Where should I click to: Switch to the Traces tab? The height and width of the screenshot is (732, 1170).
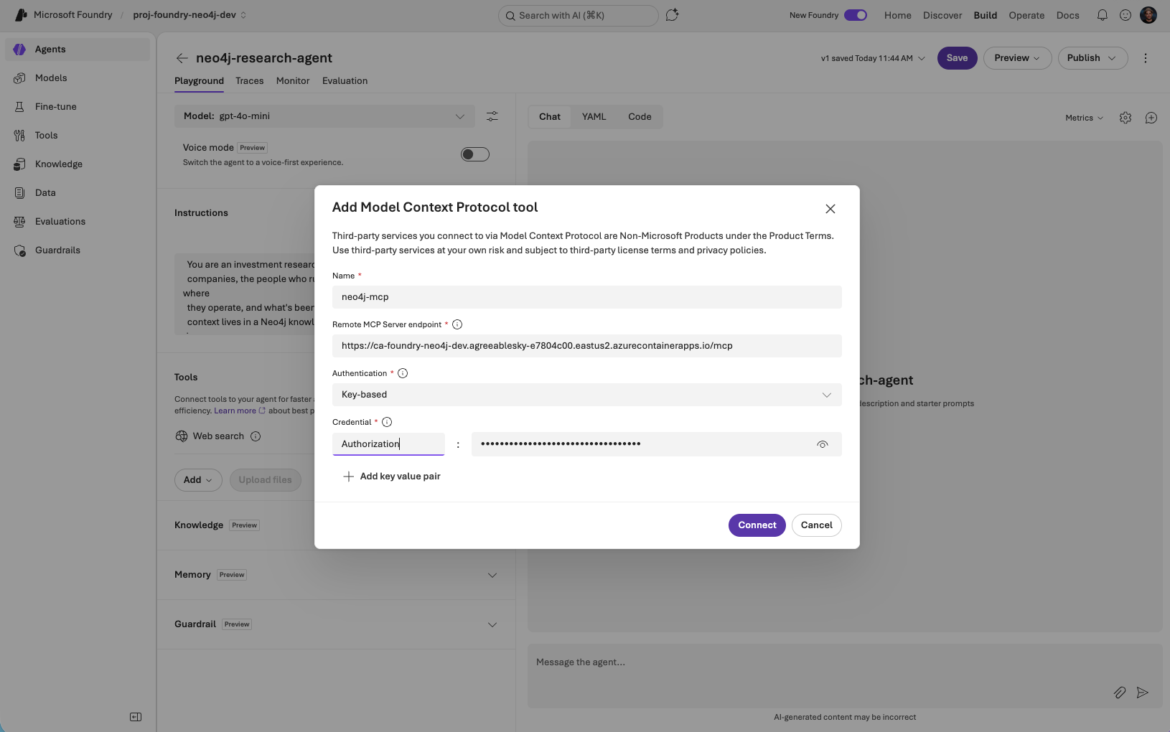250,81
